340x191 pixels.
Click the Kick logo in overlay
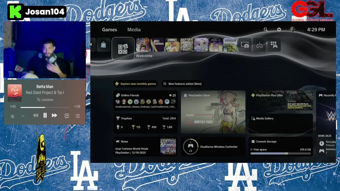click(15, 12)
